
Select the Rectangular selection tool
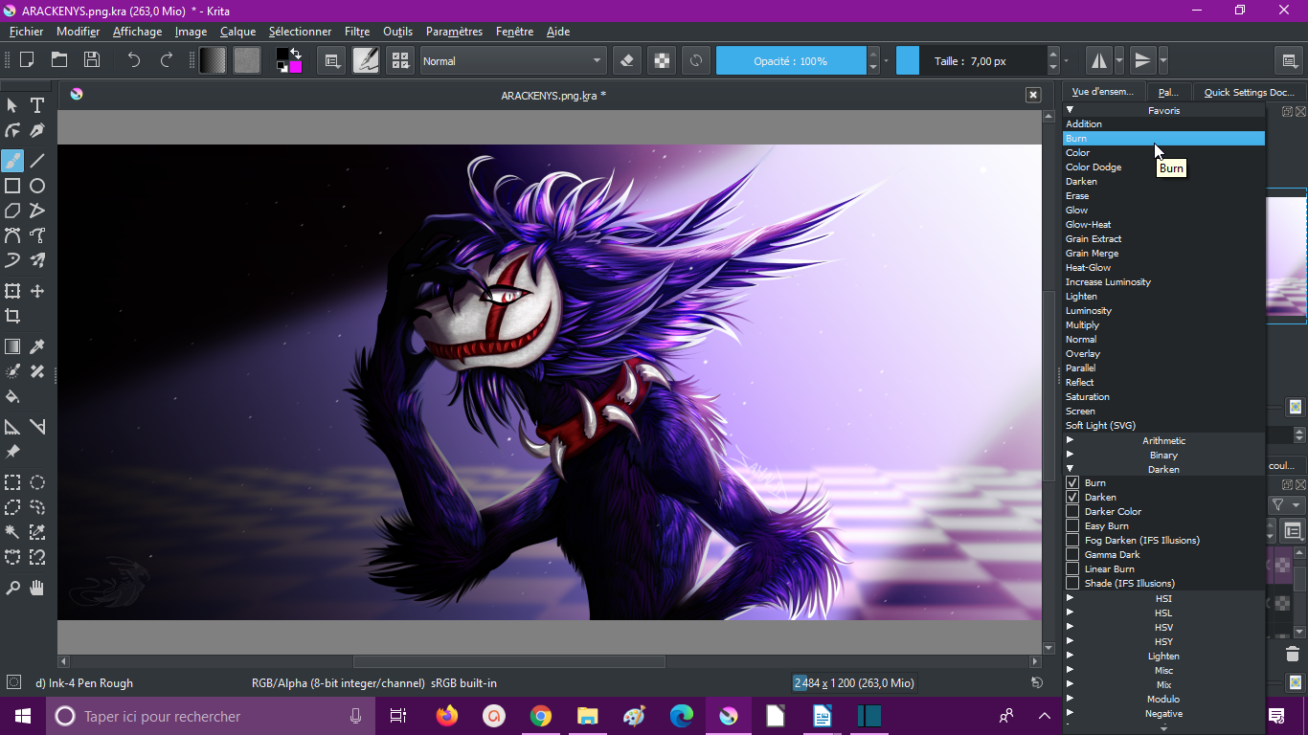tap(12, 482)
